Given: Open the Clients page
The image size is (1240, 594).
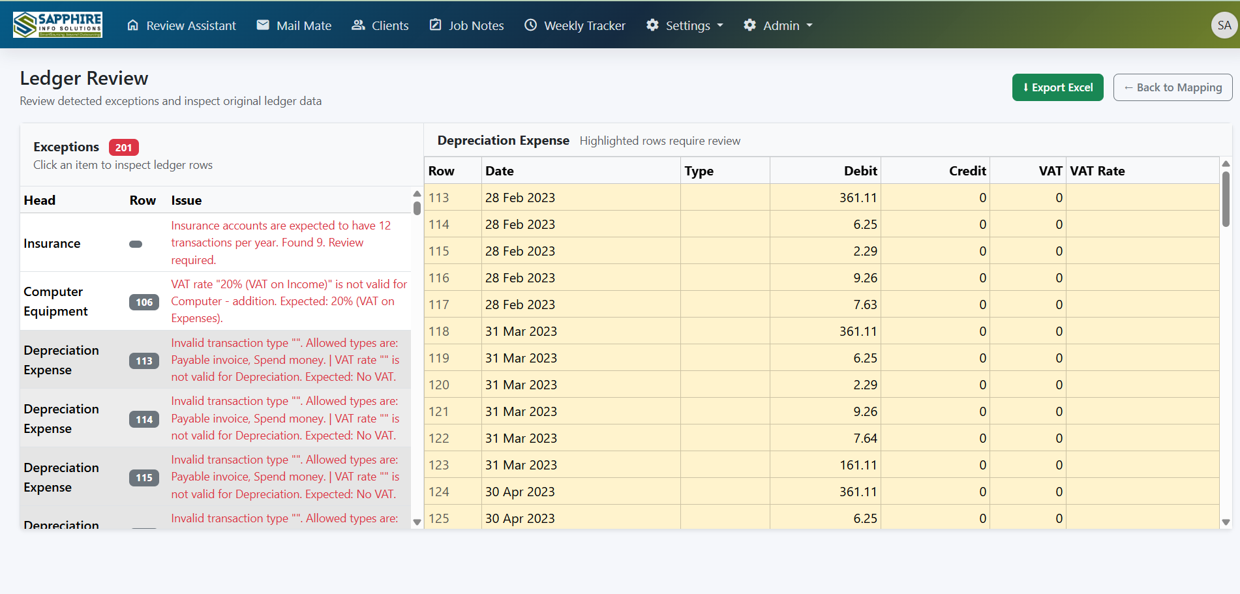Looking at the screenshot, I should pos(380,25).
